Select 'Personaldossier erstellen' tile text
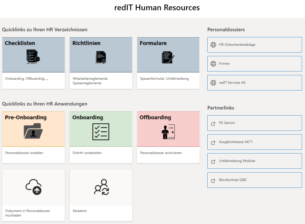305x224 pixels. (x=24, y=153)
